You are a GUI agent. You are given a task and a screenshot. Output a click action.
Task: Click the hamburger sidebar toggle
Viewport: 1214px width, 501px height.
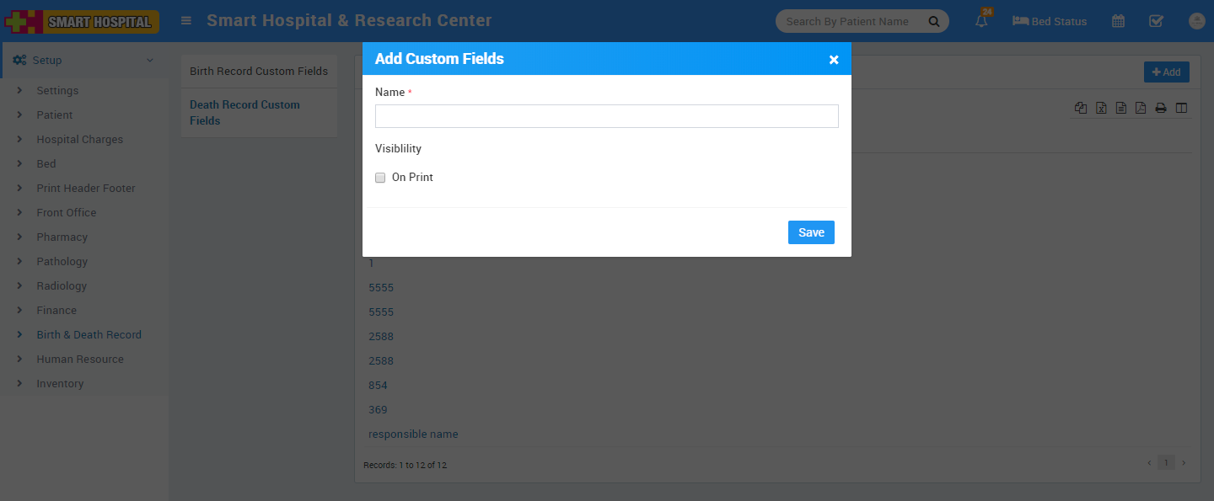(186, 21)
